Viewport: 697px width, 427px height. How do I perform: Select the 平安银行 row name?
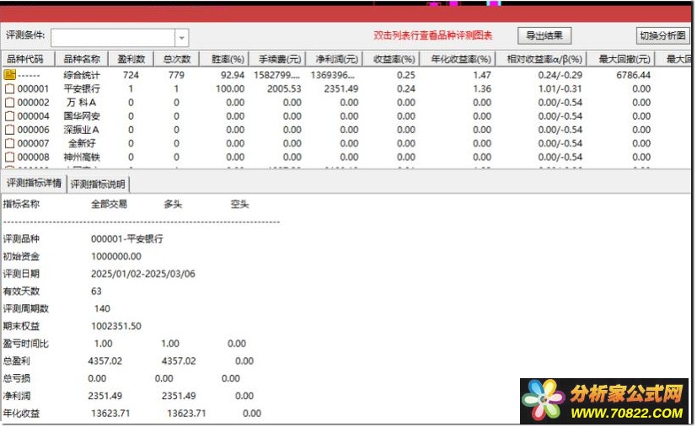pyautogui.click(x=82, y=89)
